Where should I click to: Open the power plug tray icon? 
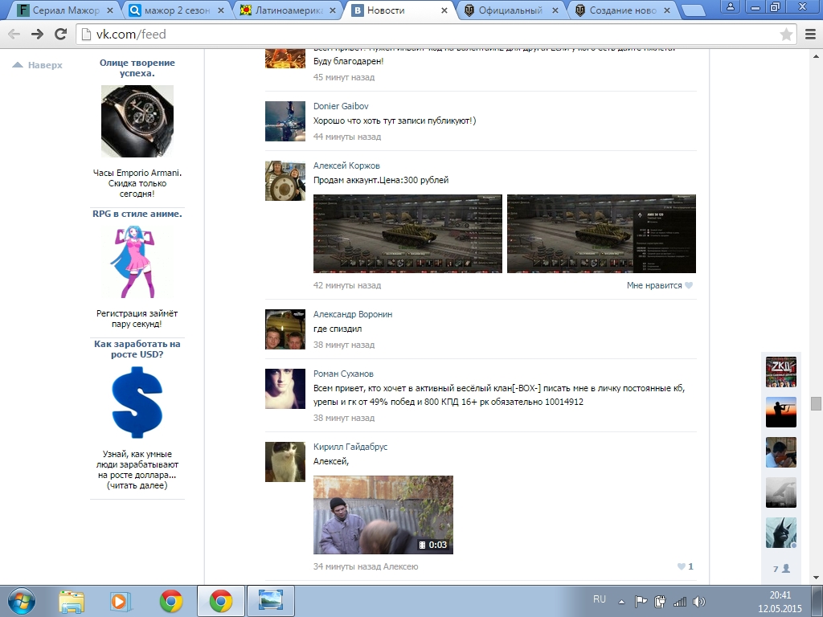pos(661,602)
